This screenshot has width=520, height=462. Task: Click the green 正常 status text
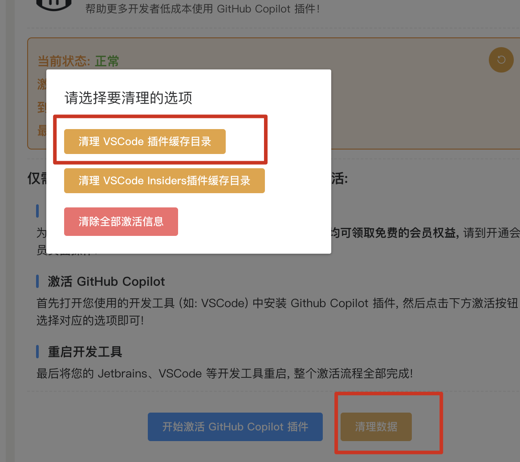point(107,61)
